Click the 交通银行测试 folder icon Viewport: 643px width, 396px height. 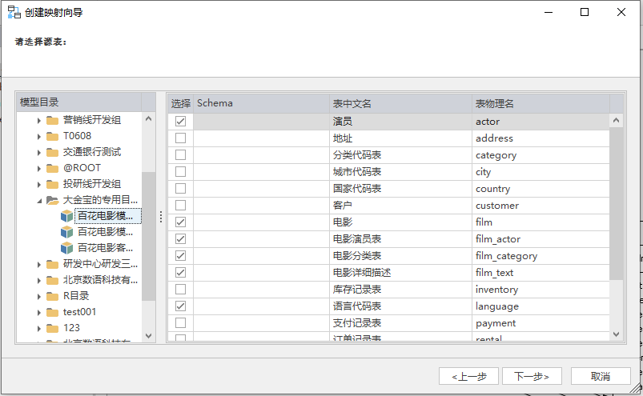[x=53, y=152]
